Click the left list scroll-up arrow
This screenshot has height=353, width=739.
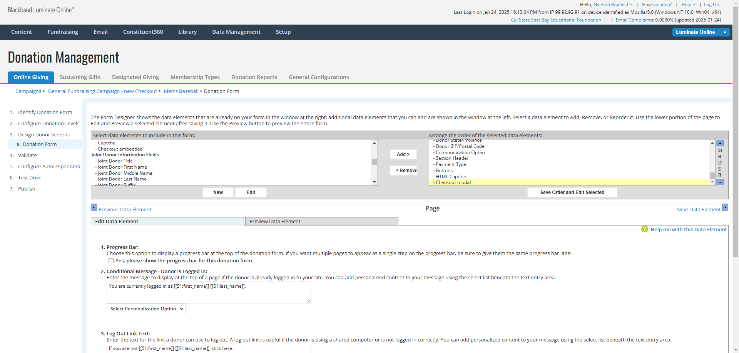point(374,143)
